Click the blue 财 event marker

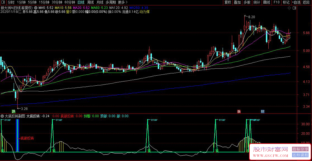[263, 111]
